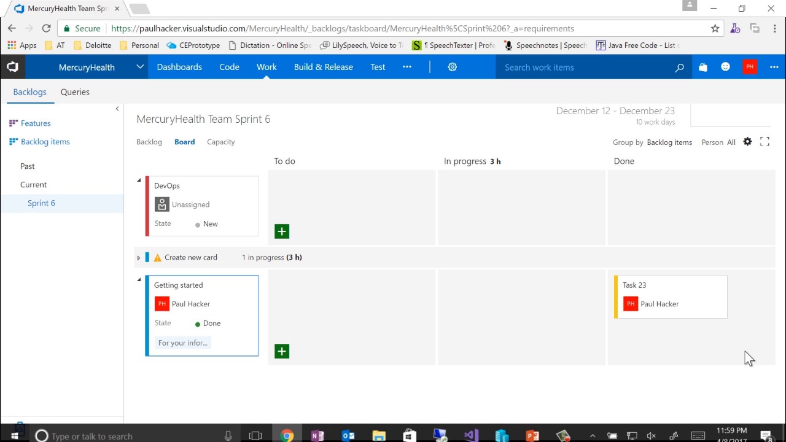The width and height of the screenshot is (786, 442).
Task: Open the settings gear in the navigation bar
Action: (453, 67)
